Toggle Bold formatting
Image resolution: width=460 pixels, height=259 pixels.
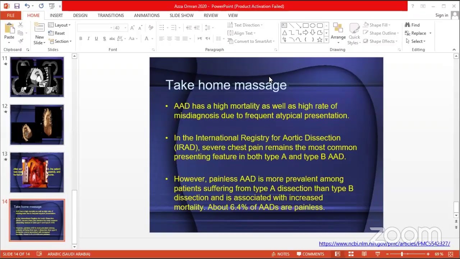tap(80, 38)
